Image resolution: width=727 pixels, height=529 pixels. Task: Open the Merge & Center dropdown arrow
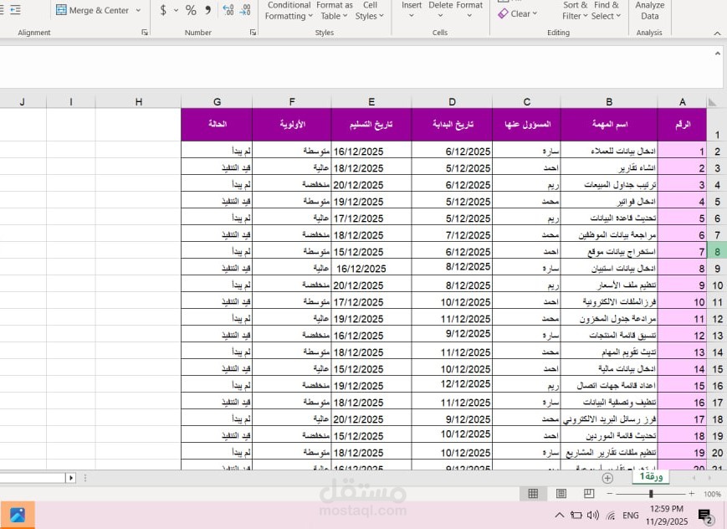[x=138, y=10]
